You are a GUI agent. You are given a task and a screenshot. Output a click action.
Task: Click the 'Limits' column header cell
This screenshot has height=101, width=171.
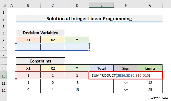point(150,68)
